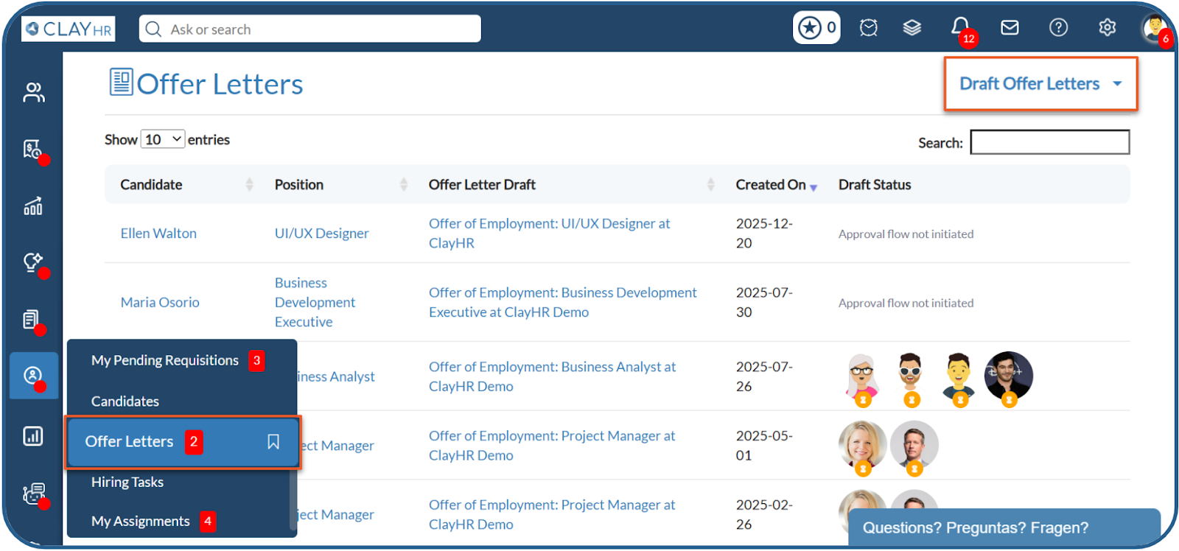The height and width of the screenshot is (551, 1179).
Task: Select Candidates menu item
Action: [x=125, y=401]
